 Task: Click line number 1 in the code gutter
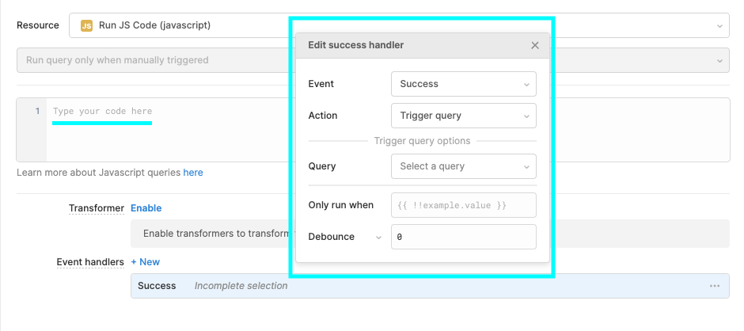[37, 111]
